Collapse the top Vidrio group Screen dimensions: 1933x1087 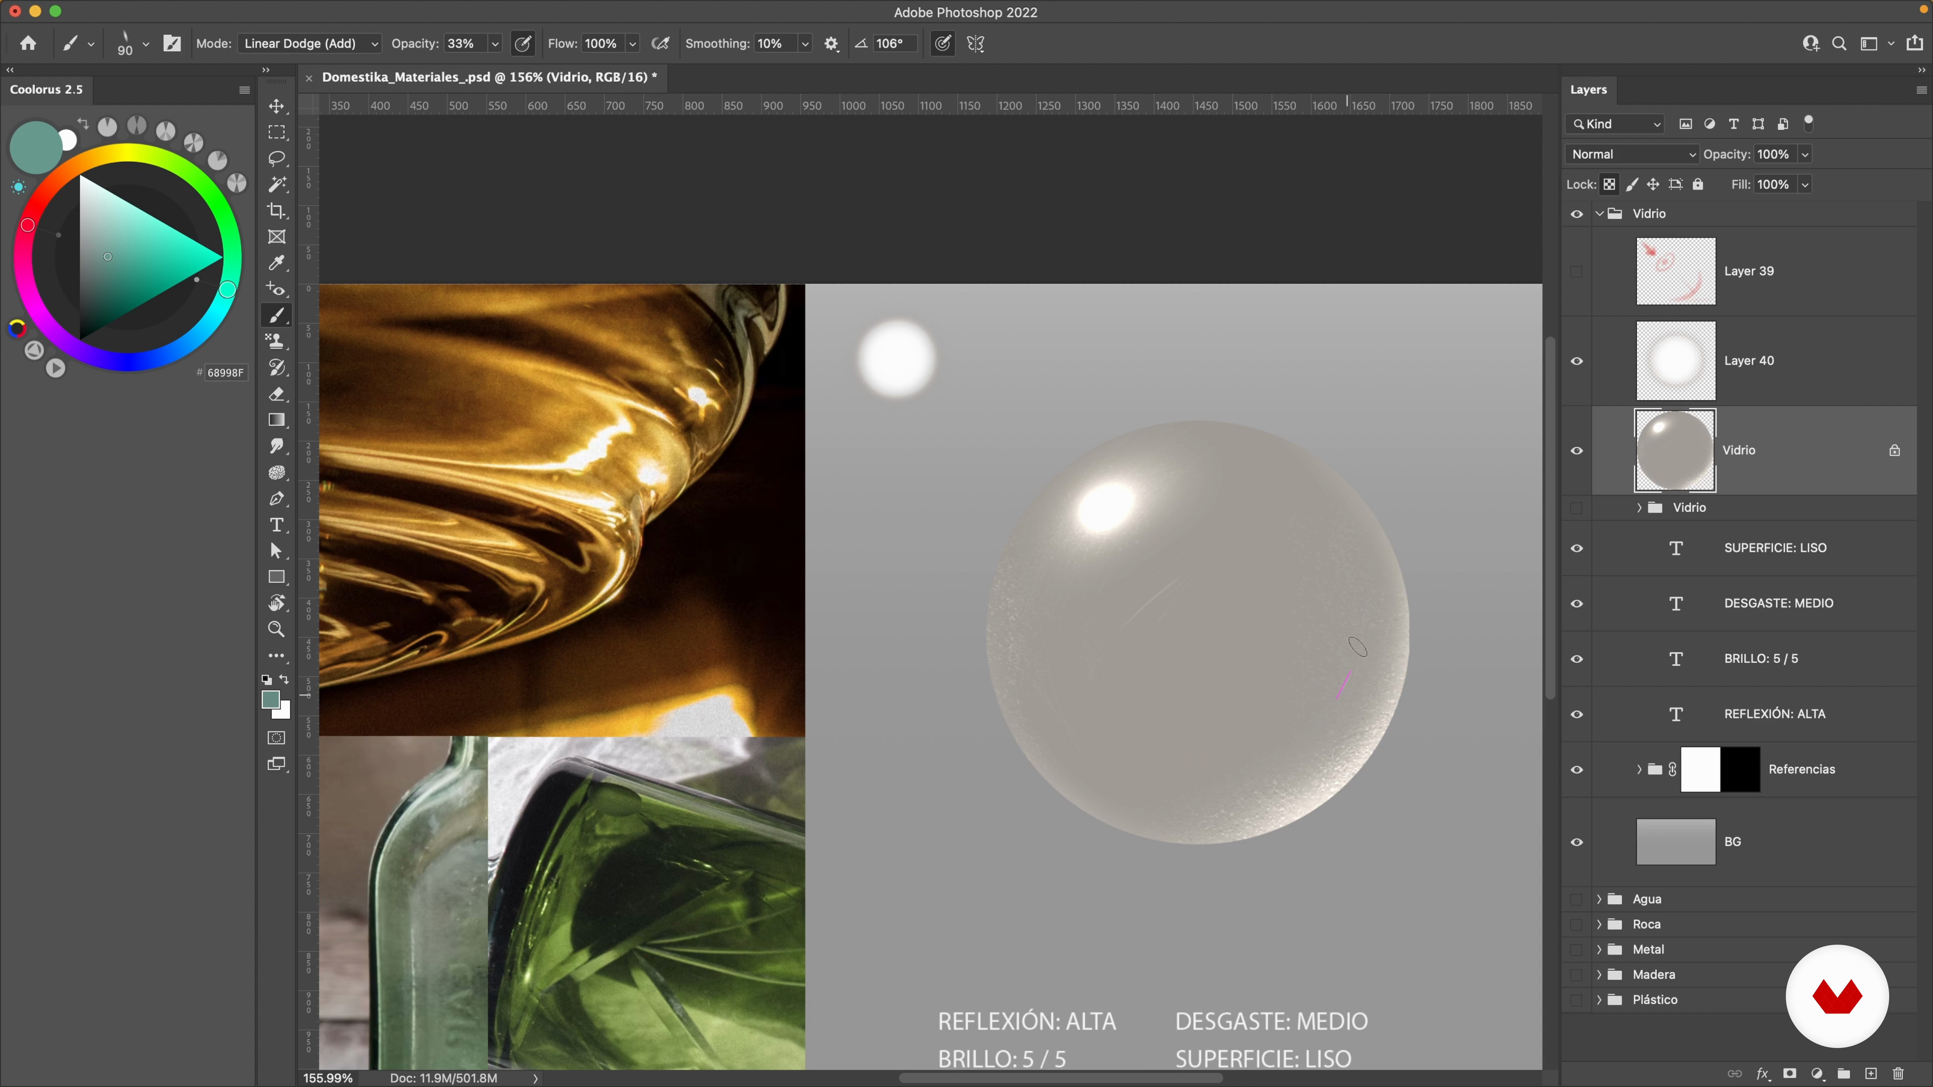coord(1599,214)
